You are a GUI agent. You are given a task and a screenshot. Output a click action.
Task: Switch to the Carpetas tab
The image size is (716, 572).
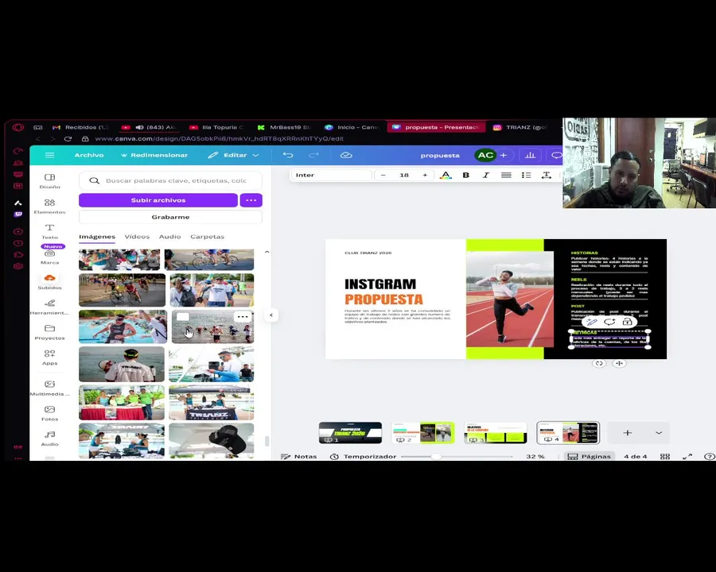pyautogui.click(x=208, y=237)
